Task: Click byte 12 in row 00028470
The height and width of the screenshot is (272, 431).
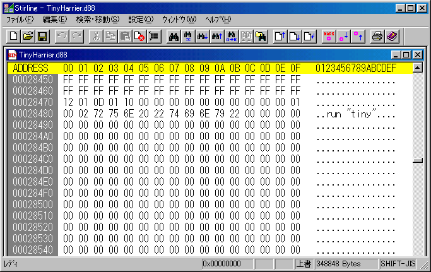Action: [68, 102]
